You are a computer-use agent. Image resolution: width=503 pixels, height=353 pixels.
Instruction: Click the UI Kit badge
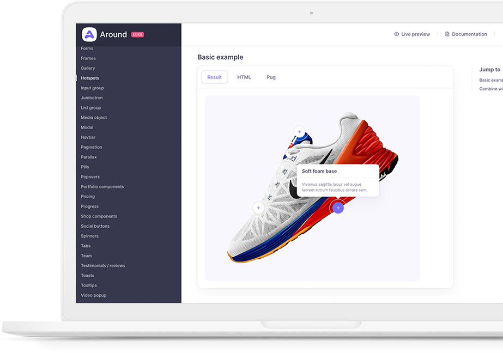pos(137,35)
